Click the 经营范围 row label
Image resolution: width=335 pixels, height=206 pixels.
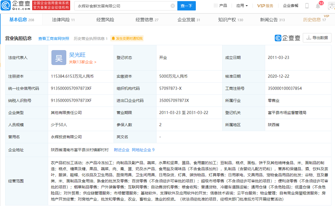[16, 181]
